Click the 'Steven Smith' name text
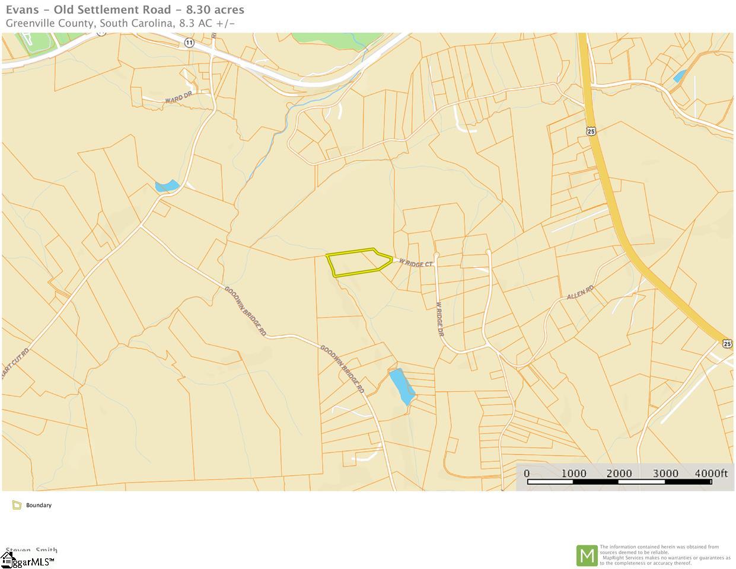 pos(31,551)
